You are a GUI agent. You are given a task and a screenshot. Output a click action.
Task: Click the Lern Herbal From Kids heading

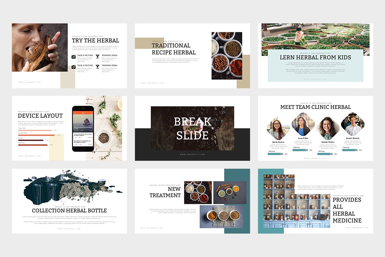click(x=315, y=57)
